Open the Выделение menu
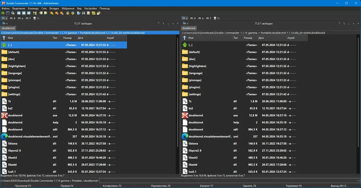 point(19,8)
